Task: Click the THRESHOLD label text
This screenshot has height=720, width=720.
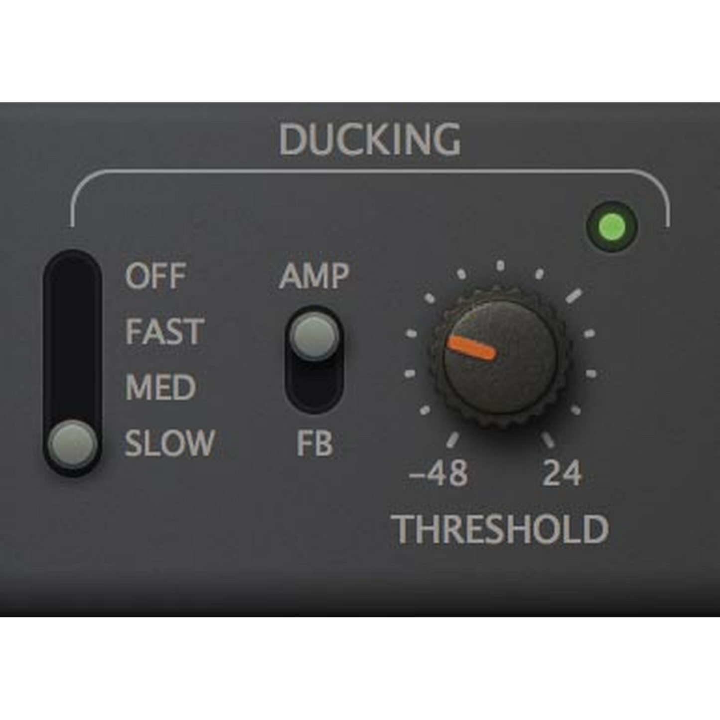Action: pos(500,529)
